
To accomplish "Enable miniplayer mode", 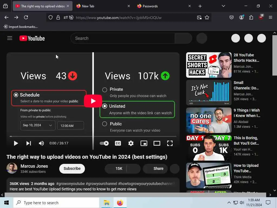I will pyautogui.click(x=144, y=143).
